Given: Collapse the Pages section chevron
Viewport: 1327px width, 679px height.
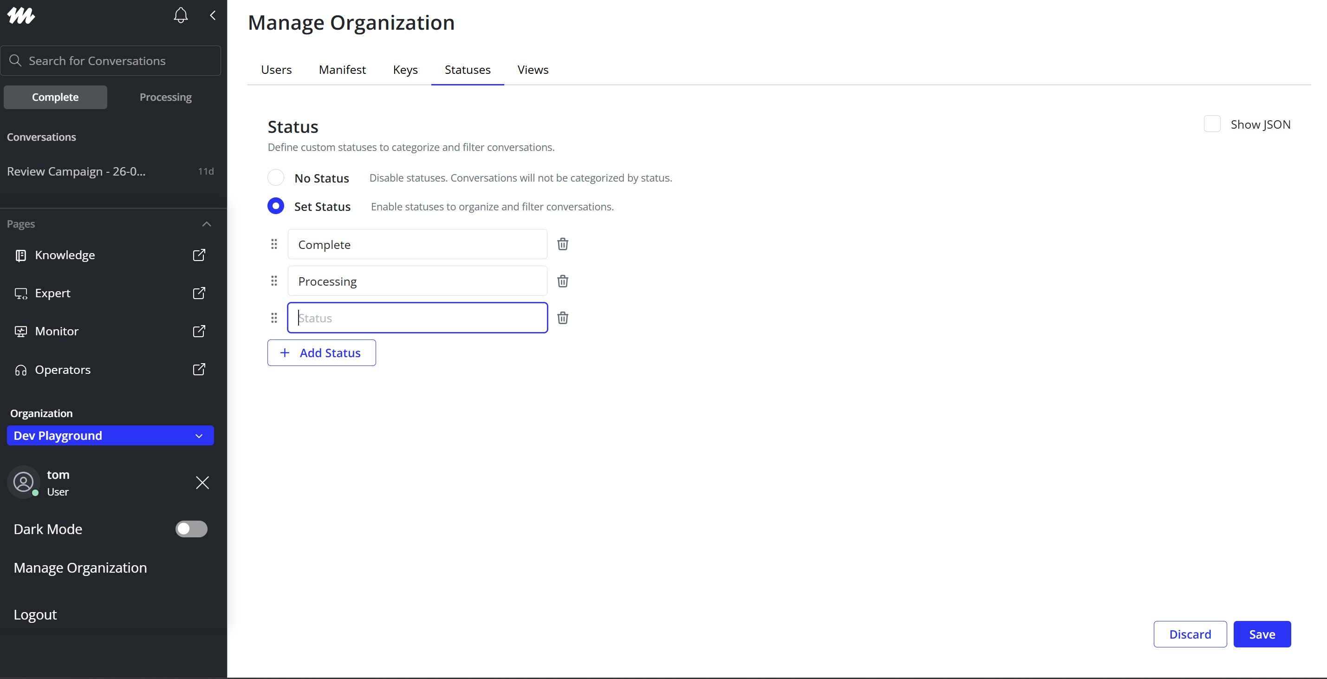Looking at the screenshot, I should tap(207, 224).
